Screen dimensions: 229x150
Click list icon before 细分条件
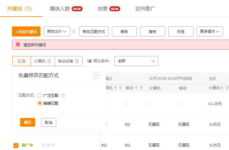click(x=90, y=61)
